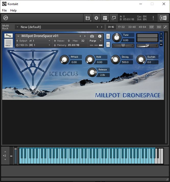Shift keyboard octave up arrow
This screenshot has height=182, width=170.
(x=5, y=152)
